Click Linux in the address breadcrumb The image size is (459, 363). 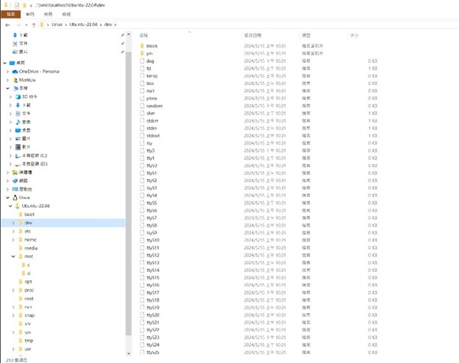coord(57,25)
